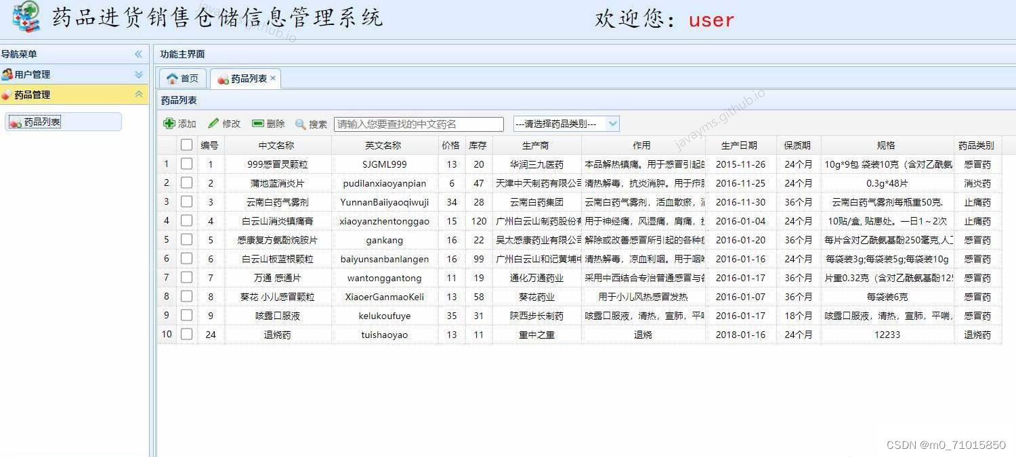Viewport: 1016px width, 457px height.
Task: Collapse the 药品管理 accordion section
Action: click(139, 95)
